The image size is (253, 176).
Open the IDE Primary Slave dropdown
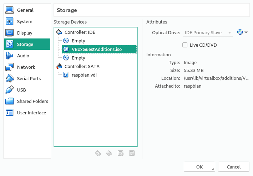(208, 33)
